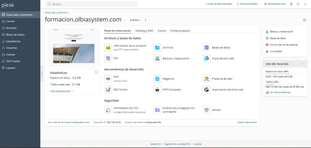Open formacion.olbiasystem.com site link
The height and width of the screenshot is (148, 311).
[75, 122]
